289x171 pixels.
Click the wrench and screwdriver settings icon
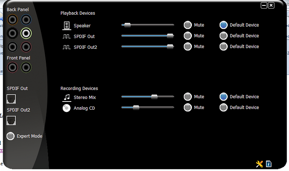pyautogui.click(x=259, y=164)
